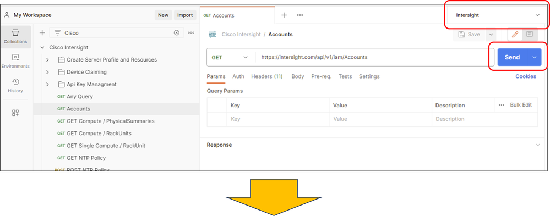This screenshot has width=550, height=216.
Task: Open the Environments sidebar panel
Action: coord(15,61)
